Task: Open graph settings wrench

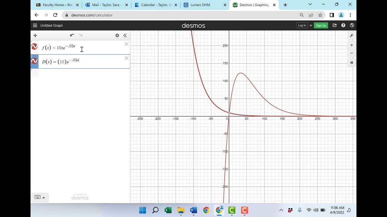Action: (352, 36)
